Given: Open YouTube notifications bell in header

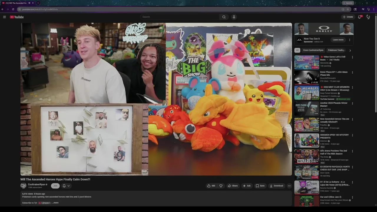Looking at the screenshot, I should click(360, 17).
